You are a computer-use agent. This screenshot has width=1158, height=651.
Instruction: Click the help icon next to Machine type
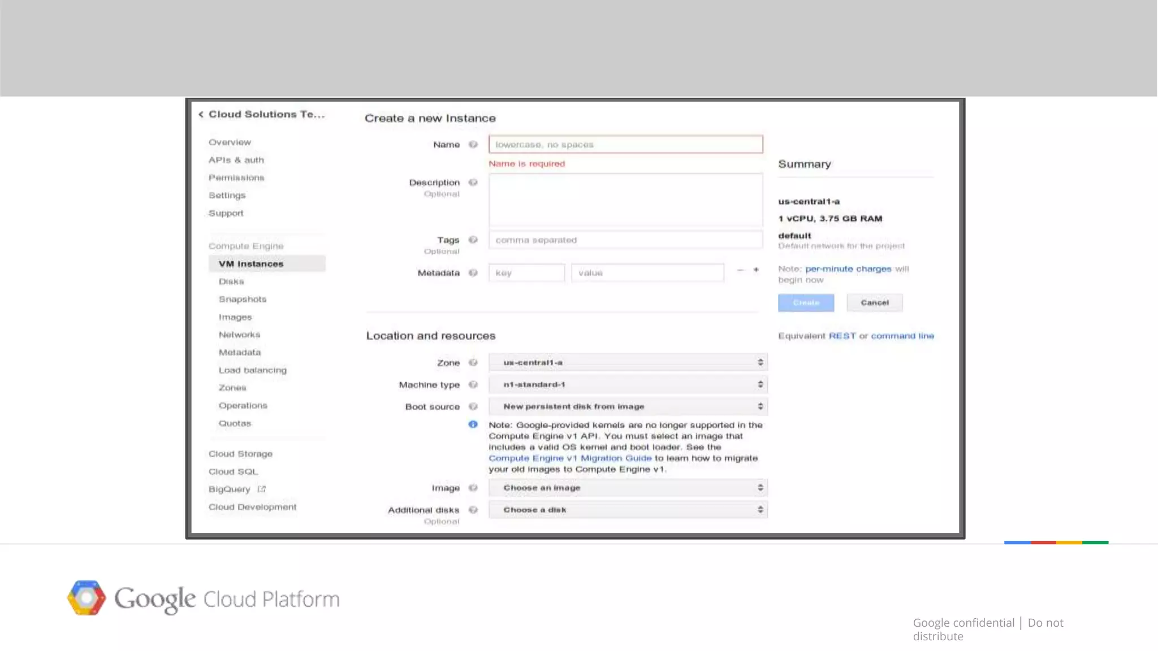[473, 385]
